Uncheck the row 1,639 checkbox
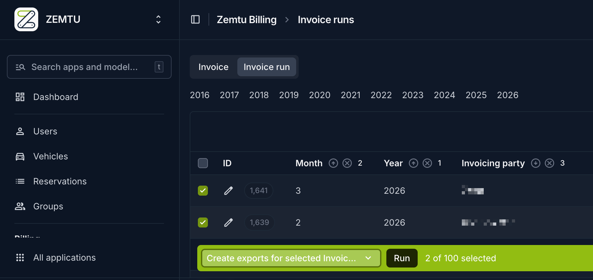 click(203, 222)
